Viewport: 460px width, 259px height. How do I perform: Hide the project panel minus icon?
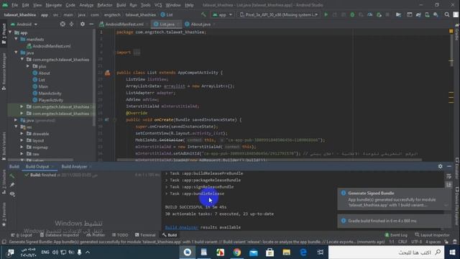click(x=91, y=24)
